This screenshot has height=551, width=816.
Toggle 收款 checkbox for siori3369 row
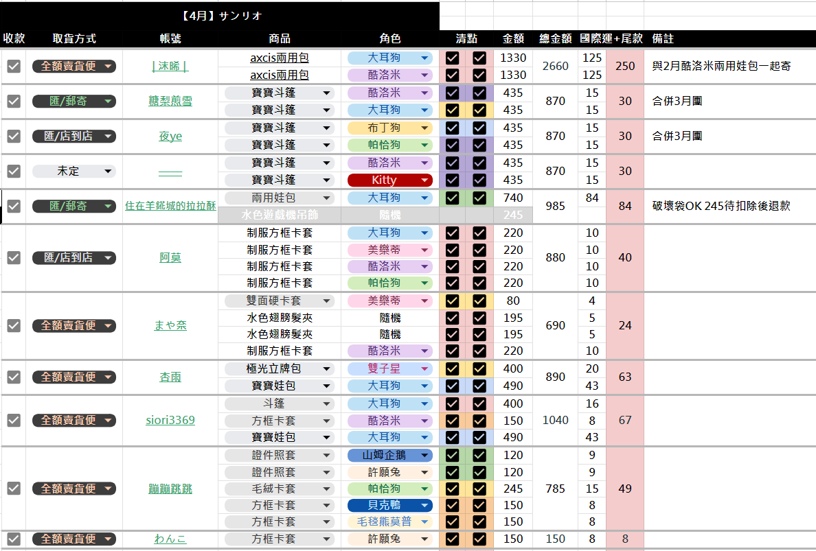click(x=14, y=420)
